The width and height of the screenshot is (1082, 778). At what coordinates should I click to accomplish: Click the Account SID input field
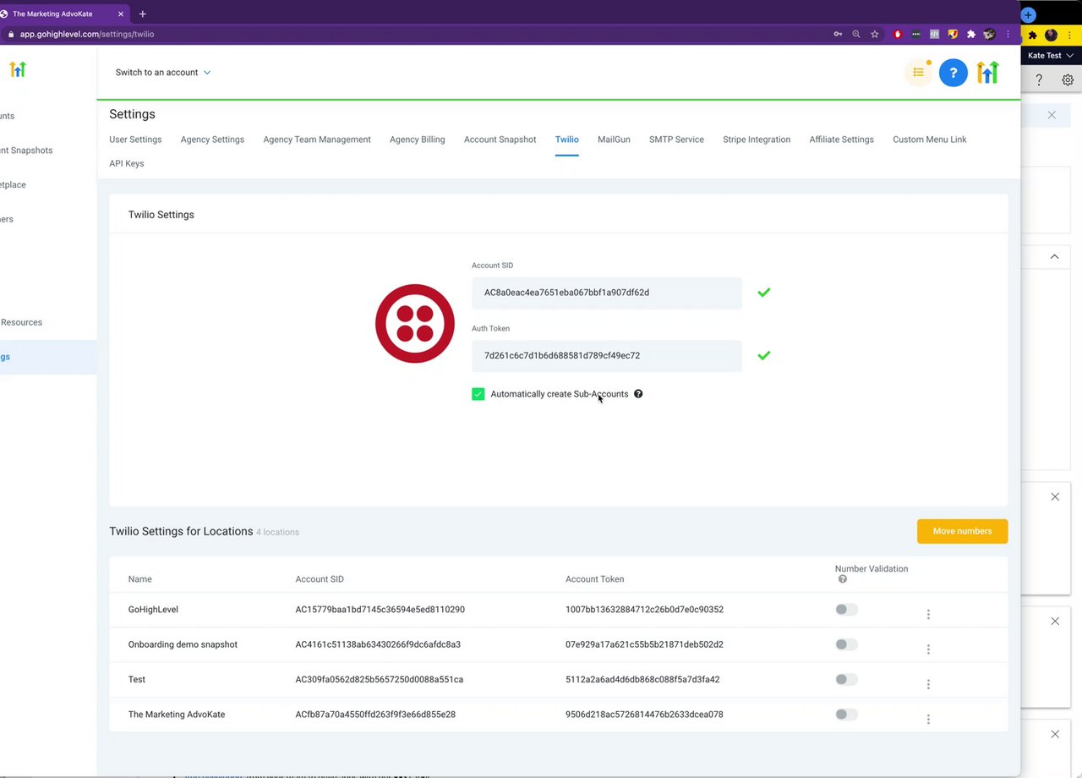[x=607, y=293]
